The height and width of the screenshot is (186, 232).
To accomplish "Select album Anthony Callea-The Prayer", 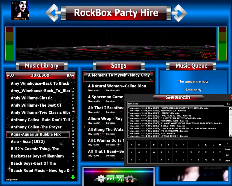I will click(36, 127).
